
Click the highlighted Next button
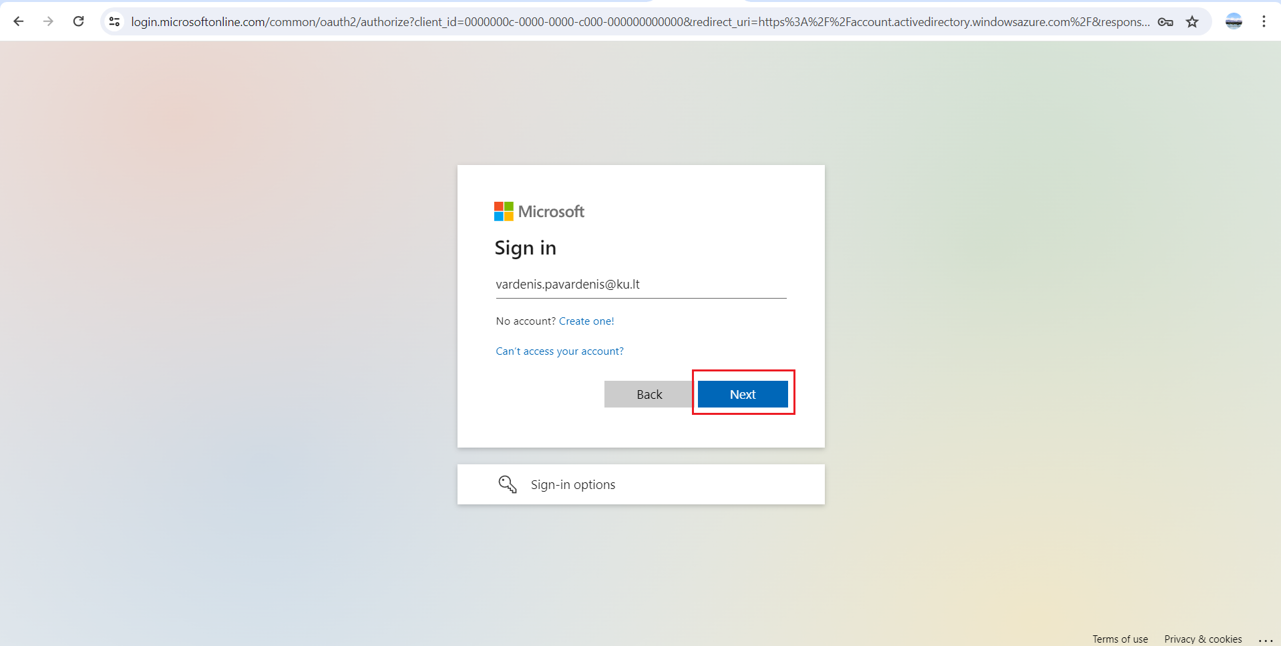click(743, 393)
